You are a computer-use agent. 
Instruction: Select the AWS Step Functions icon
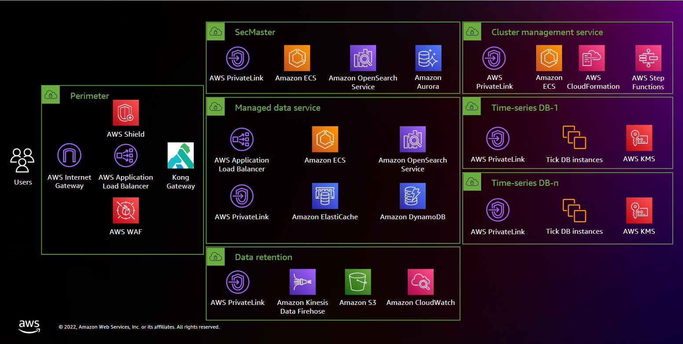click(648, 58)
